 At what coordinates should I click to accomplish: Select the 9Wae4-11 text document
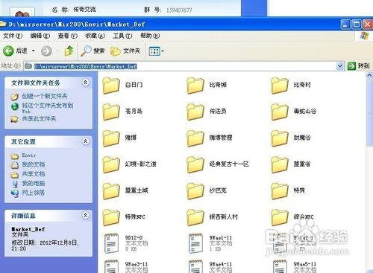point(210,266)
